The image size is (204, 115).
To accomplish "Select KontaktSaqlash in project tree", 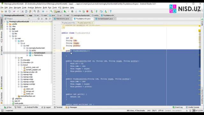I will 40,53.
